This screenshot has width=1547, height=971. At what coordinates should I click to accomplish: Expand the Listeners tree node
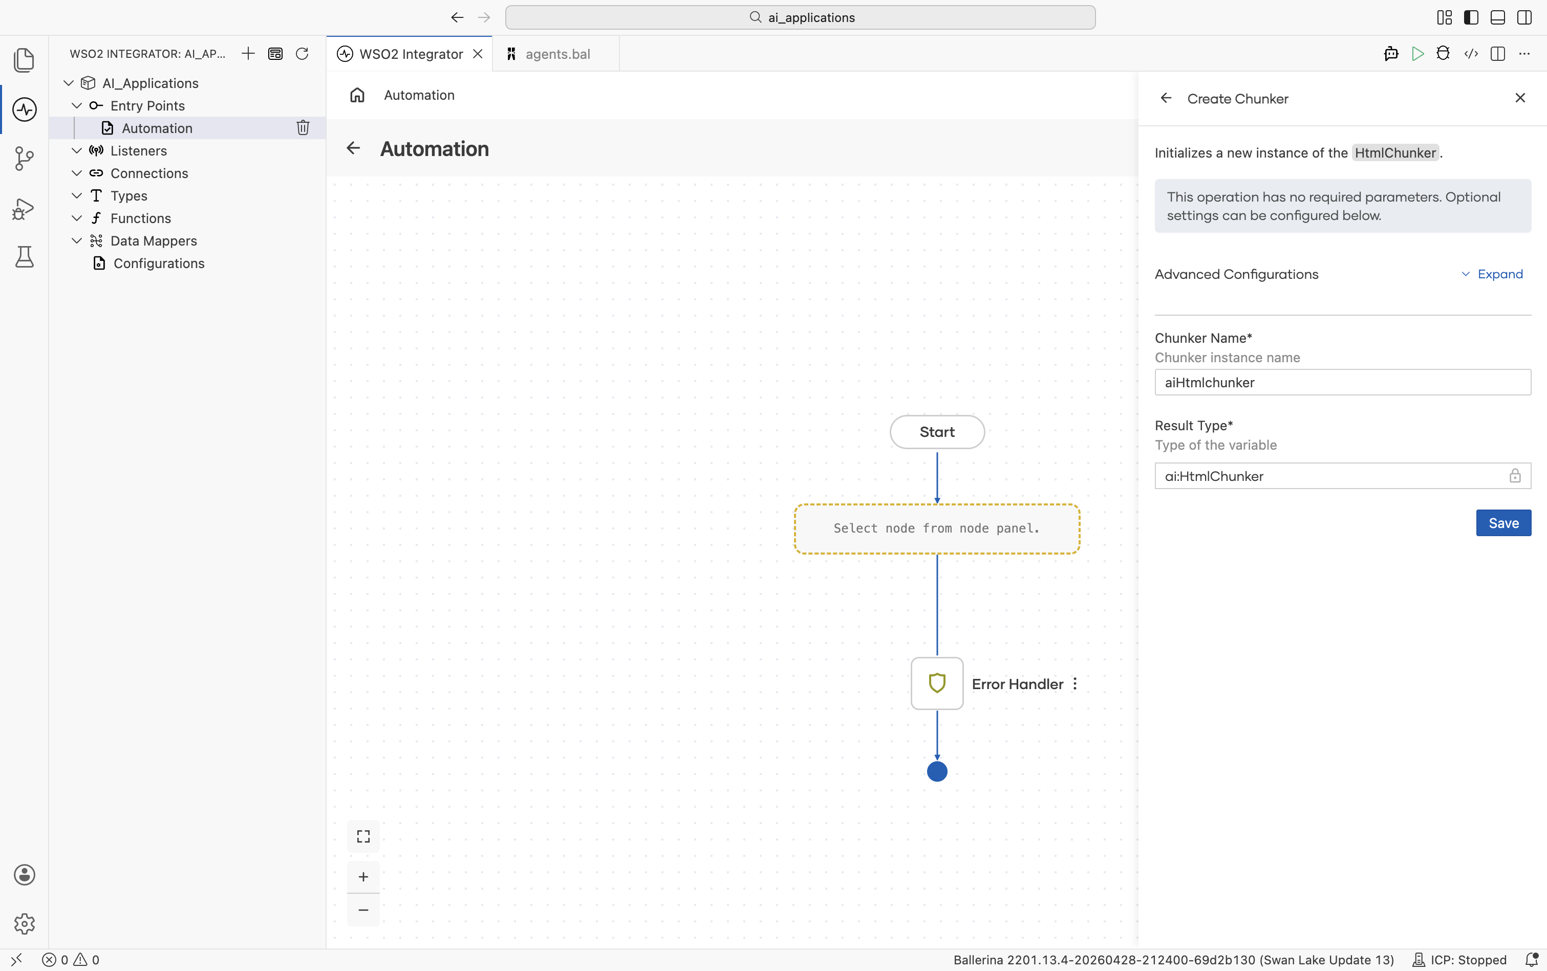[77, 150]
